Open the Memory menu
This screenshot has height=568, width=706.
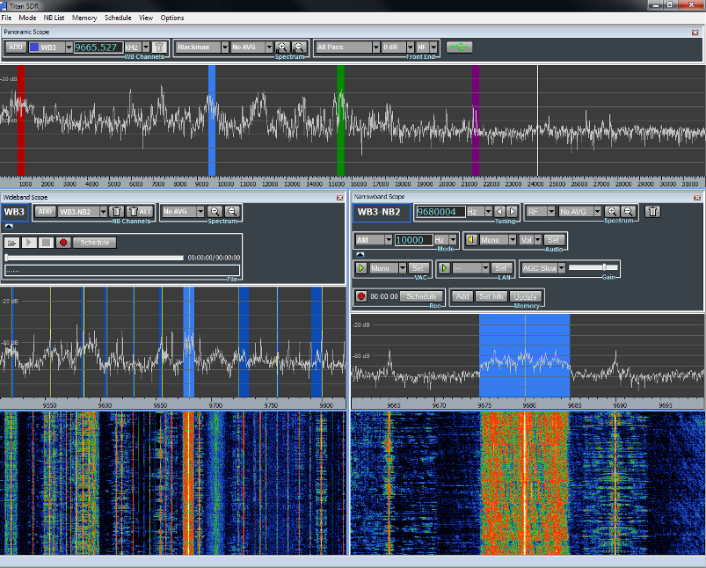pyautogui.click(x=84, y=18)
